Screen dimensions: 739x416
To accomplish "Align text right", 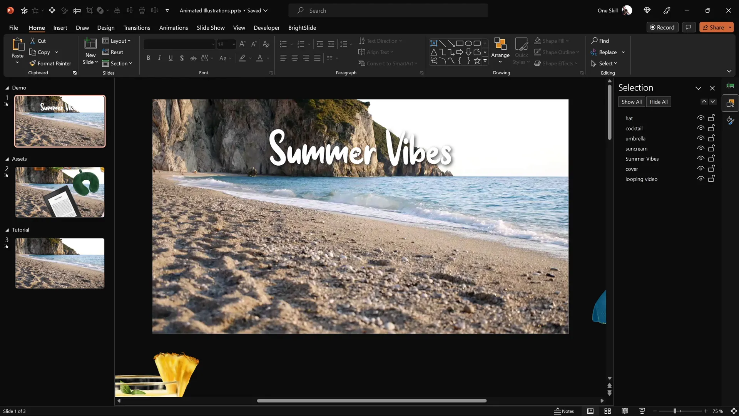I will click(306, 58).
